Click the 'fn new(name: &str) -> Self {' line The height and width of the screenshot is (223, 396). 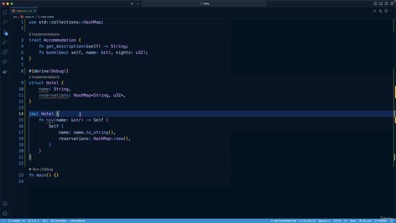[74, 120]
